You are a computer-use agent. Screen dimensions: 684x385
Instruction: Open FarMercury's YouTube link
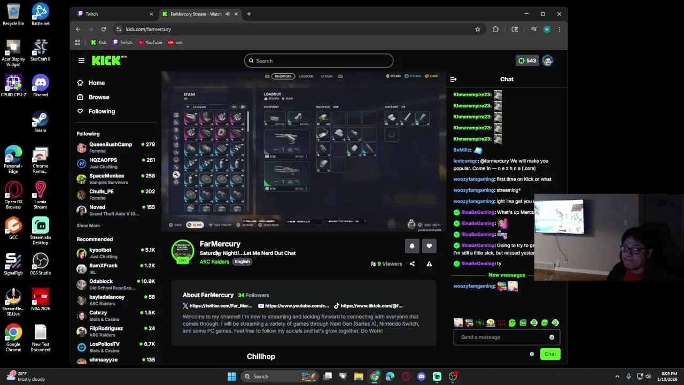[x=293, y=306]
